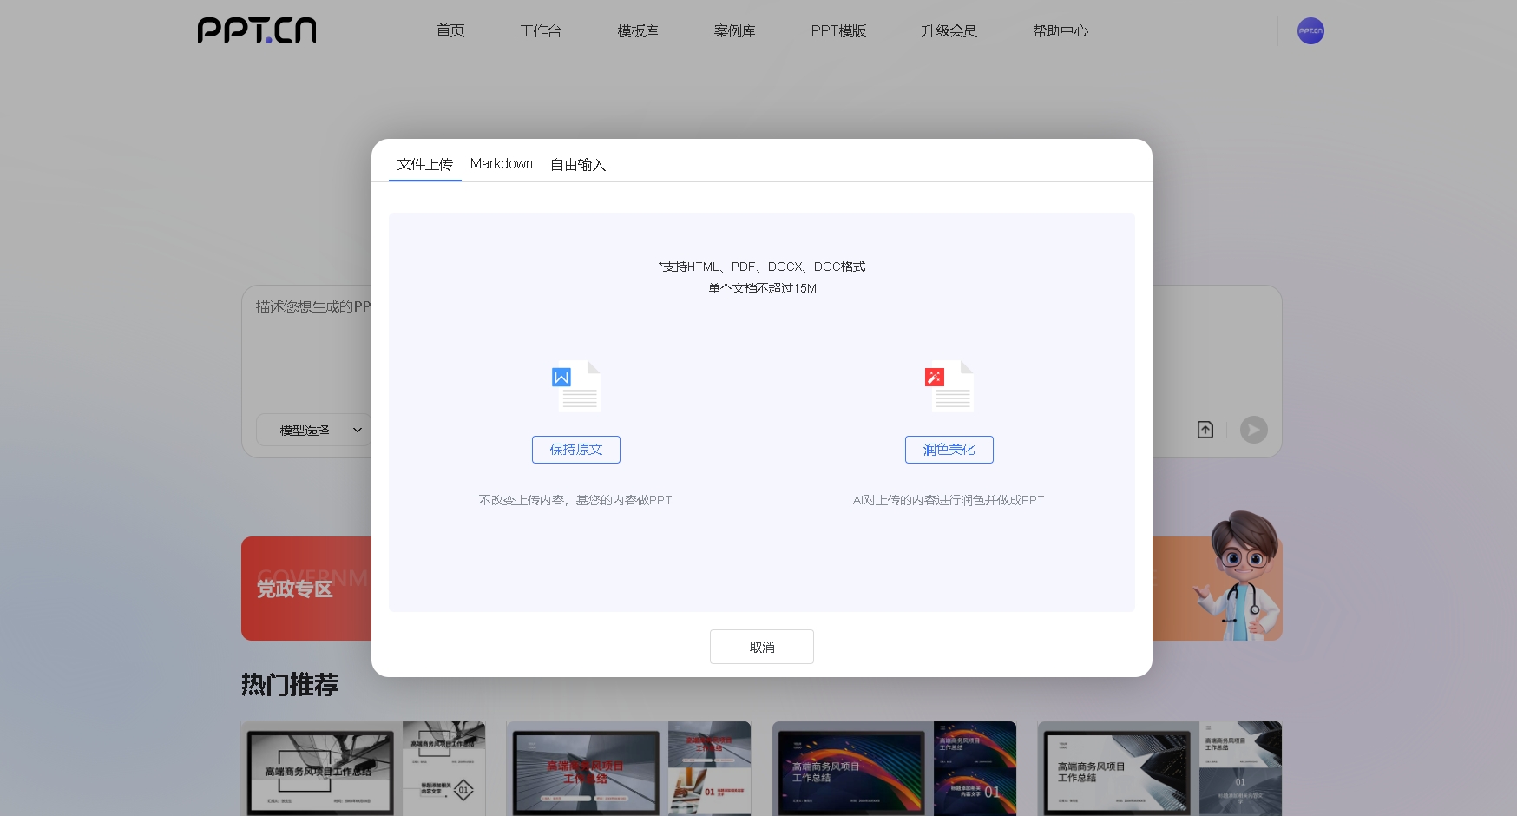Click the upload file icon
The width and height of the screenshot is (1517, 816).
coord(1205,430)
